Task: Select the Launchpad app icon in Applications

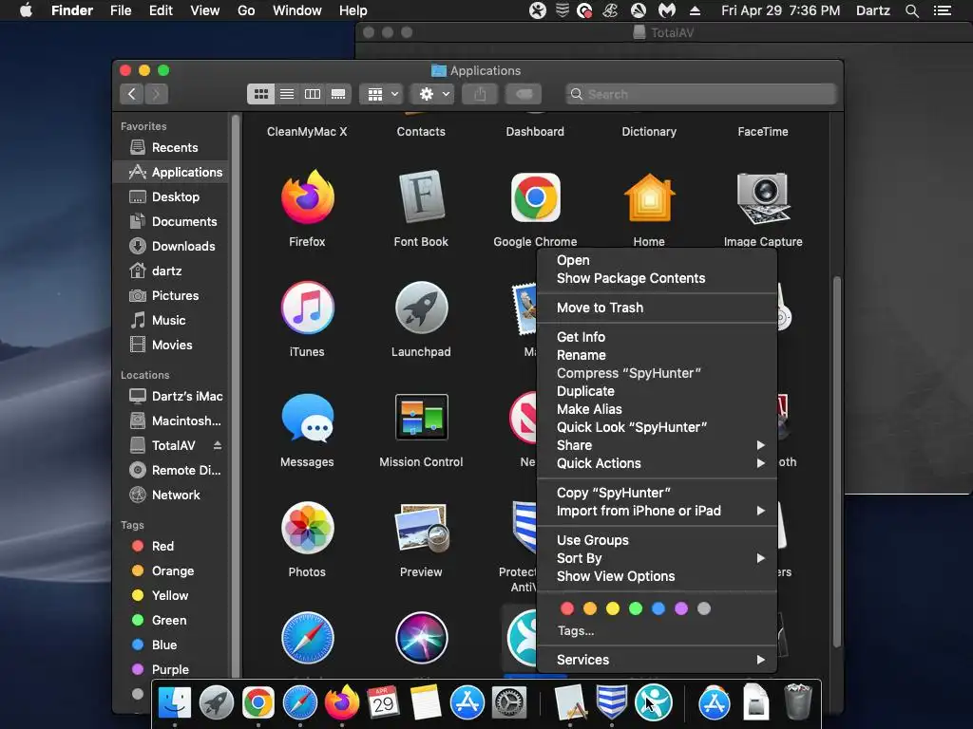Action: [421, 308]
